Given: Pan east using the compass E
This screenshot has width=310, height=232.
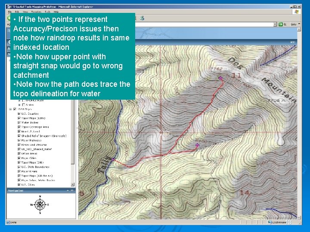Looking at the screenshot, I should pyautogui.click(x=48, y=205).
